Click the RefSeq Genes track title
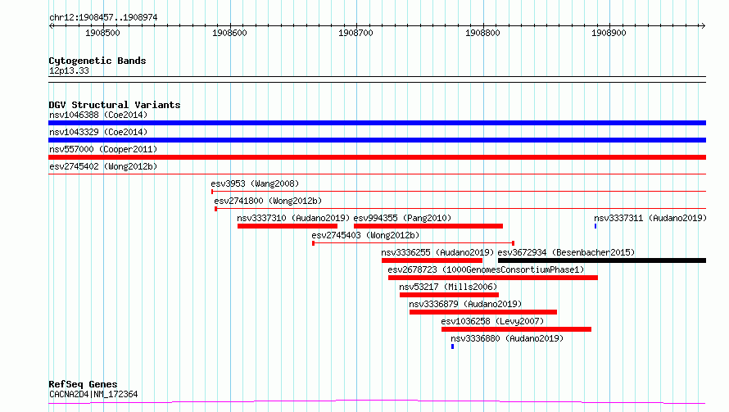 (84, 385)
